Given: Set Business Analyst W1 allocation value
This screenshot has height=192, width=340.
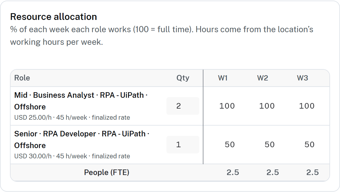Looking at the screenshot, I should (227, 106).
